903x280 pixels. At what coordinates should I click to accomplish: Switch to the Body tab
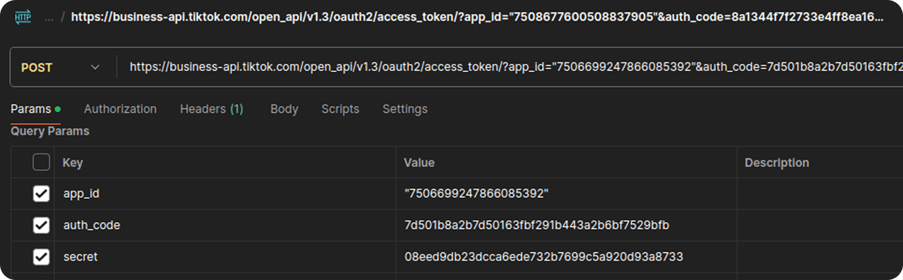284,109
